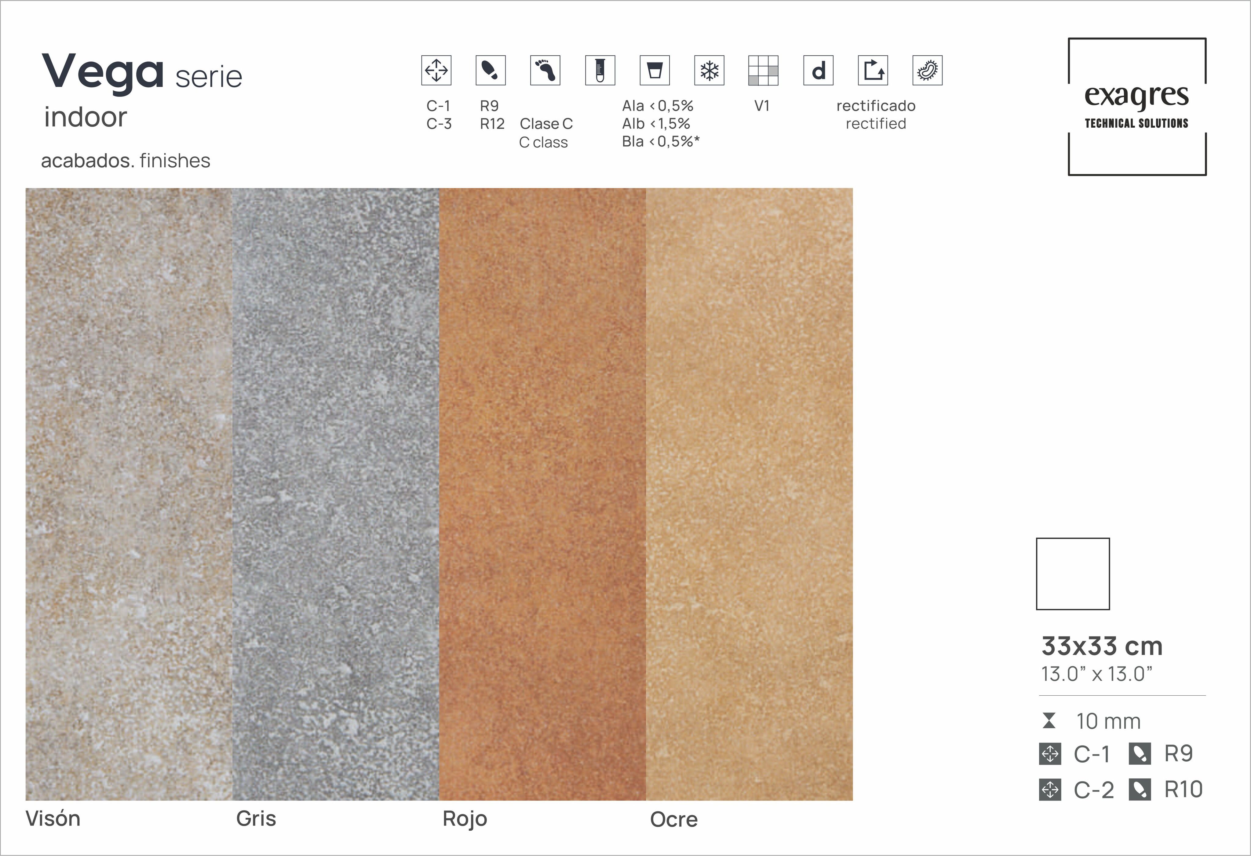Click the Vega serie title
This screenshot has width=1251, height=856.
click(x=142, y=73)
